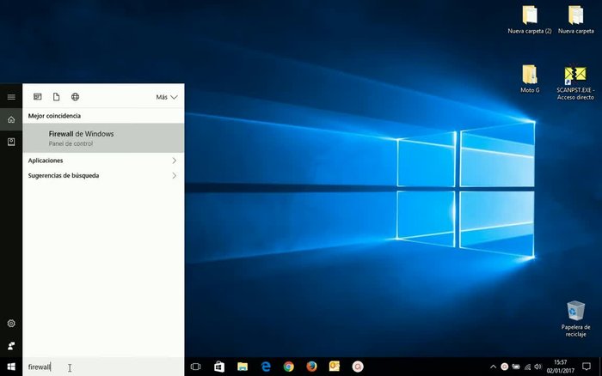Open the network tray icon
The height and width of the screenshot is (376, 602).
pyautogui.click(x=527, y=367)
